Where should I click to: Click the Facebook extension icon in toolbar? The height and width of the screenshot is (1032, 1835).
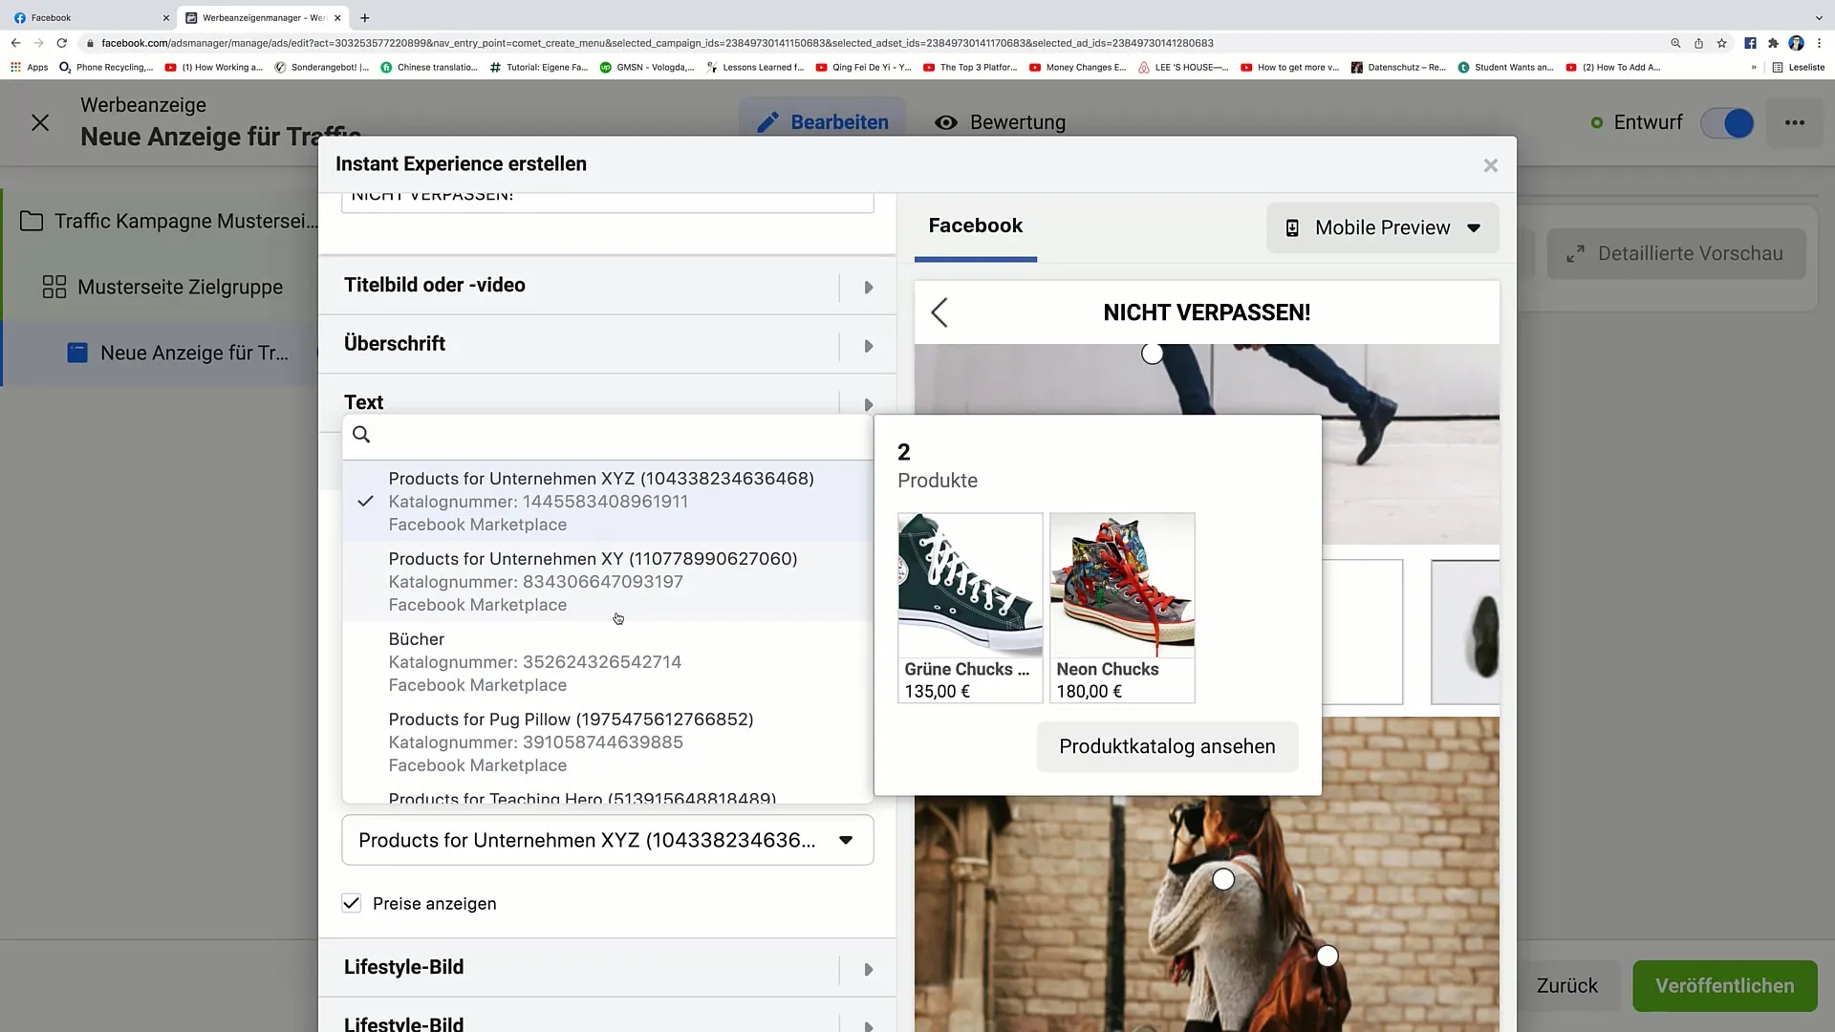click(x=1750, y=43)
